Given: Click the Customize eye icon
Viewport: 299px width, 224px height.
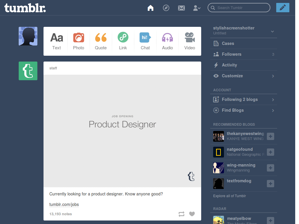Looking at the screenshot, I should 216,76.
